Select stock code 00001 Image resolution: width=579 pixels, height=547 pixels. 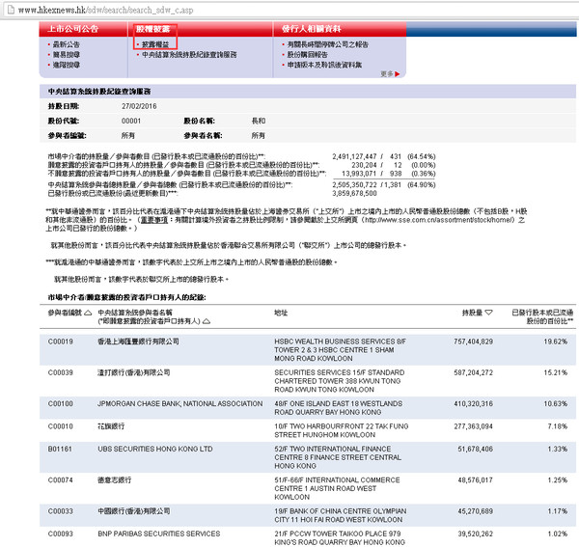tap(131, 121)
